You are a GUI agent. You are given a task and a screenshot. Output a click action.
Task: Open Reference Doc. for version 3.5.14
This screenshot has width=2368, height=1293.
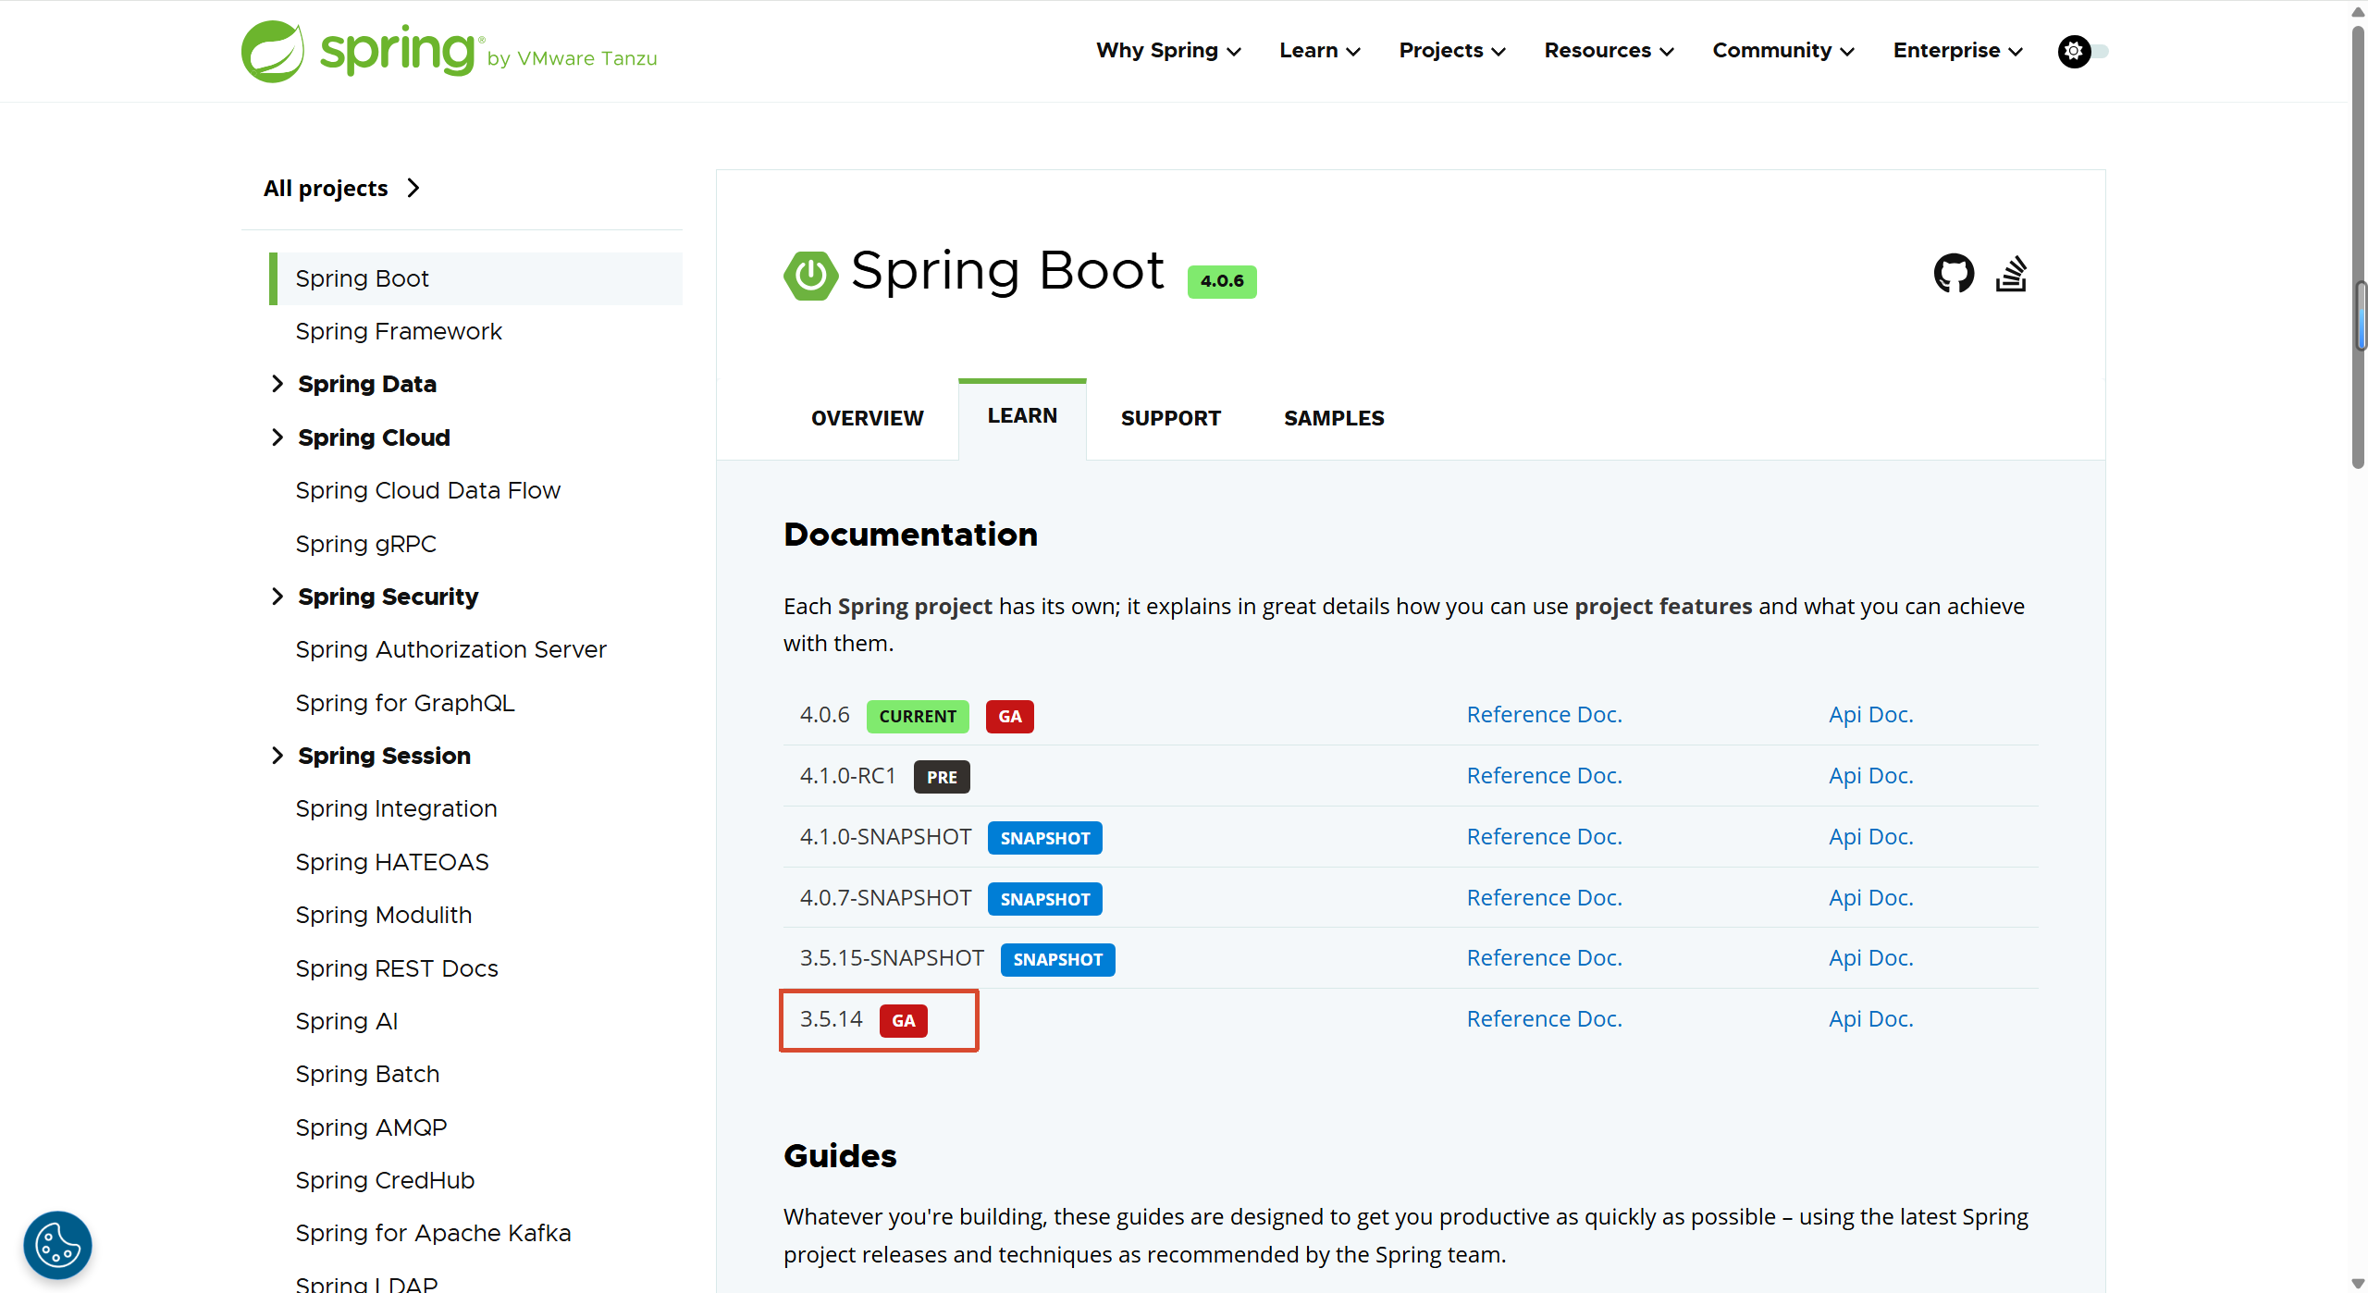[1544, 1019]
